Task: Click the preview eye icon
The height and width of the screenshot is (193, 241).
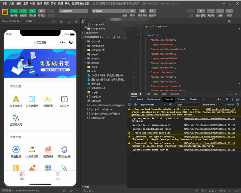Action: pyautogui.click(x=133, y=11)
